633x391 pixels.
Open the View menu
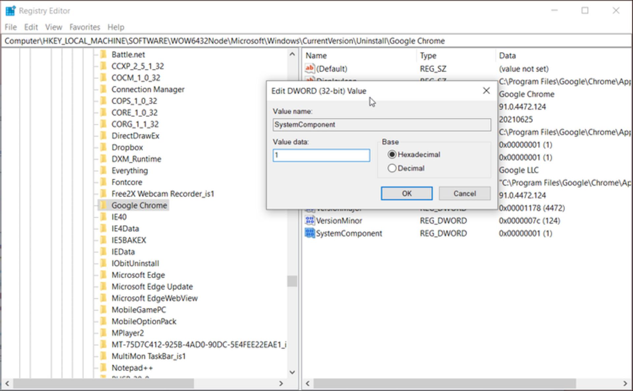click(x=54, y=27)
